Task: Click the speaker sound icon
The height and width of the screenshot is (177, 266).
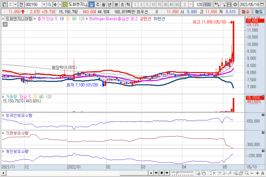Action: [55, 5]
